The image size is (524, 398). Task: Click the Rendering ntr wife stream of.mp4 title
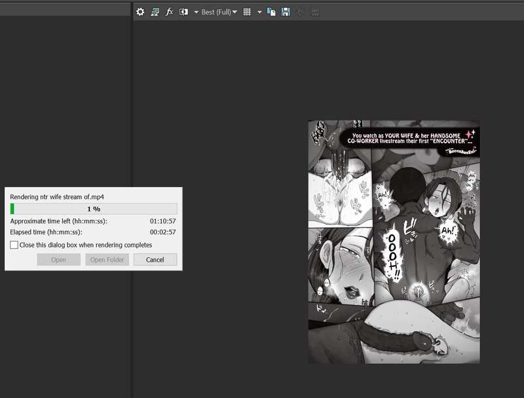(x=57, y=197)
